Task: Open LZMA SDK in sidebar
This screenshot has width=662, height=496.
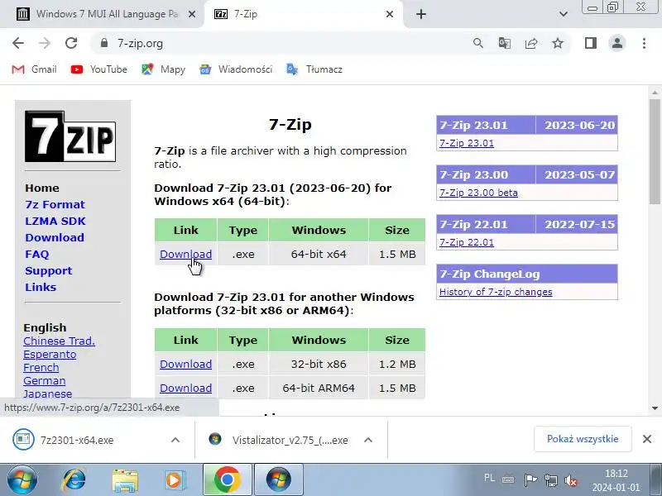Action: (x=55, y=221)
